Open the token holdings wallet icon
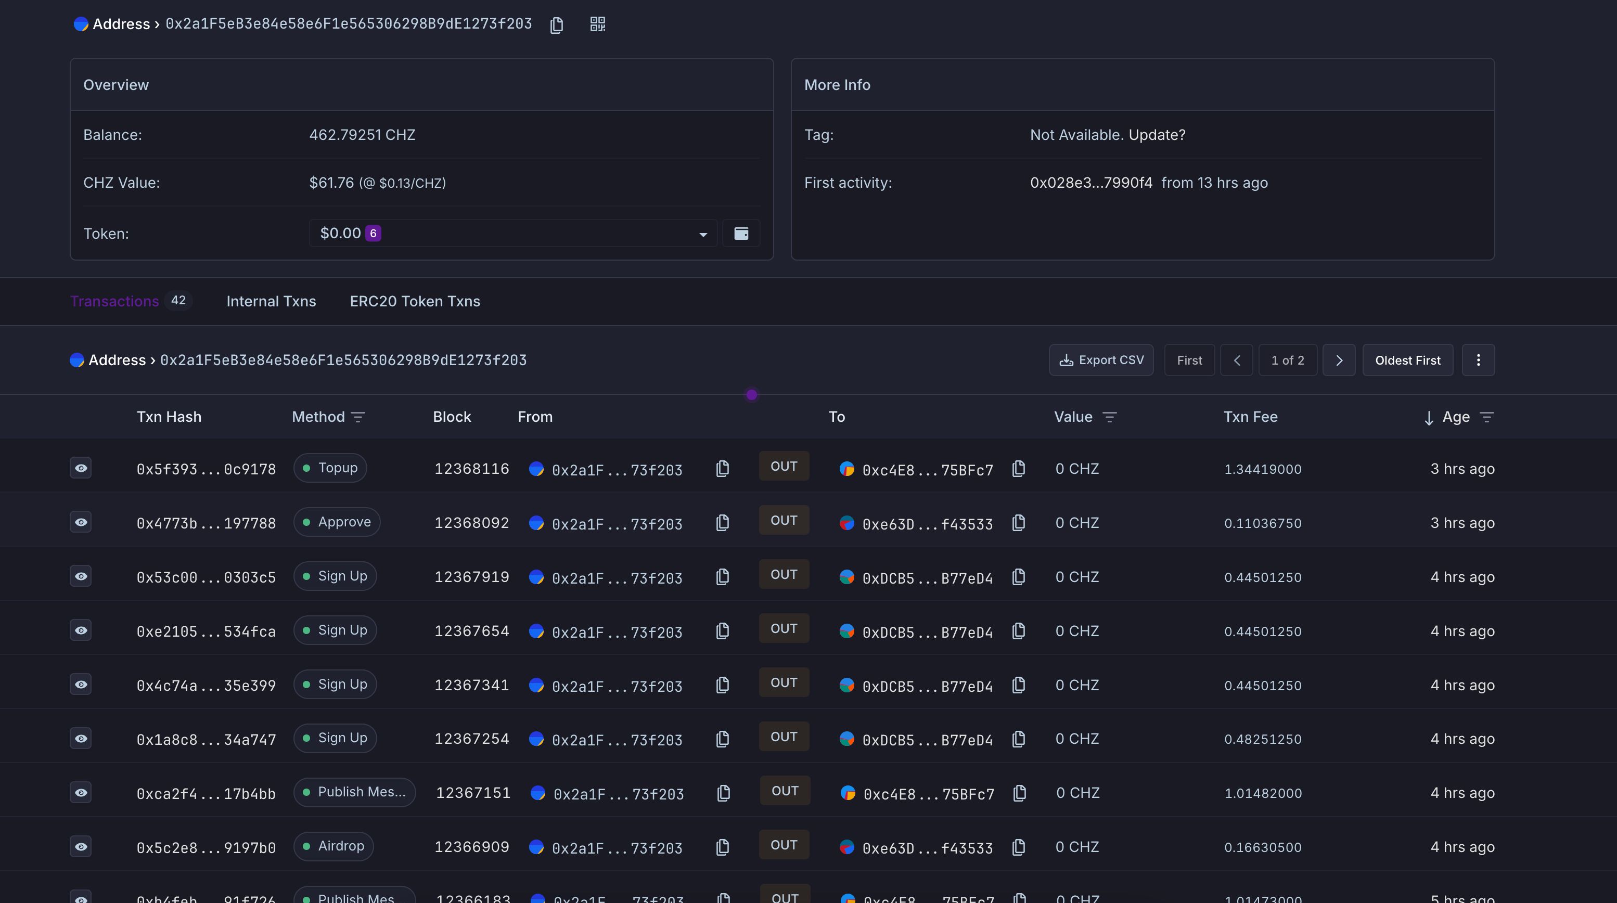1617x903 pixels. coord(741,234)
